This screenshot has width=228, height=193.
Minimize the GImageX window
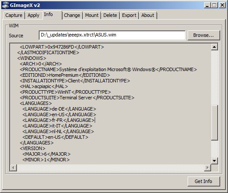[207, 5]
